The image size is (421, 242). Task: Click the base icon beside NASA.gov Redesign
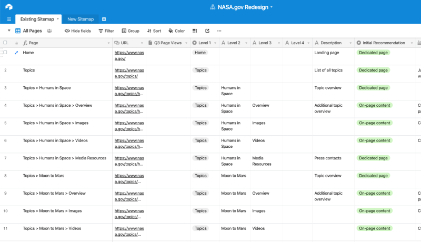point(213,7)
